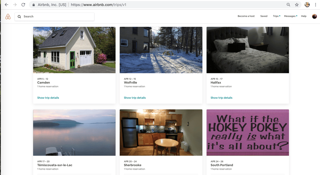Click the APR 24 – 26 date label
The height and width of the screenshot is (175, 320).
tap(217, 161)
